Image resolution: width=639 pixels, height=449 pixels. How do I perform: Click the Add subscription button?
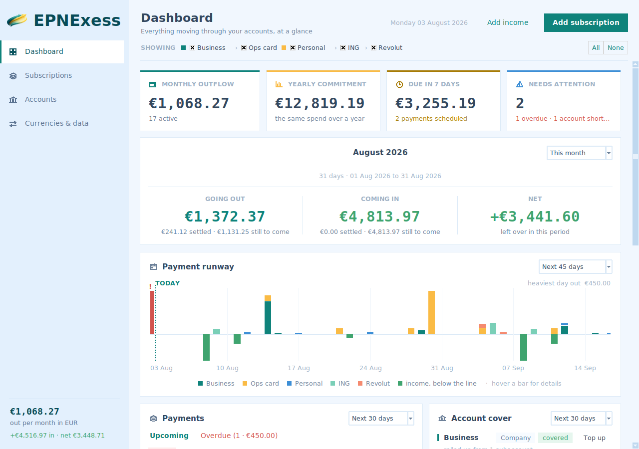pyautogui.click(x=586, y=22)
